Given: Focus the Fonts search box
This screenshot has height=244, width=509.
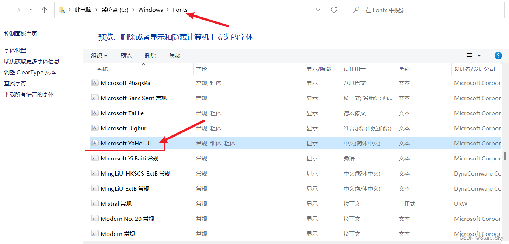Looking at the screenshot, I should coord(426,10).
